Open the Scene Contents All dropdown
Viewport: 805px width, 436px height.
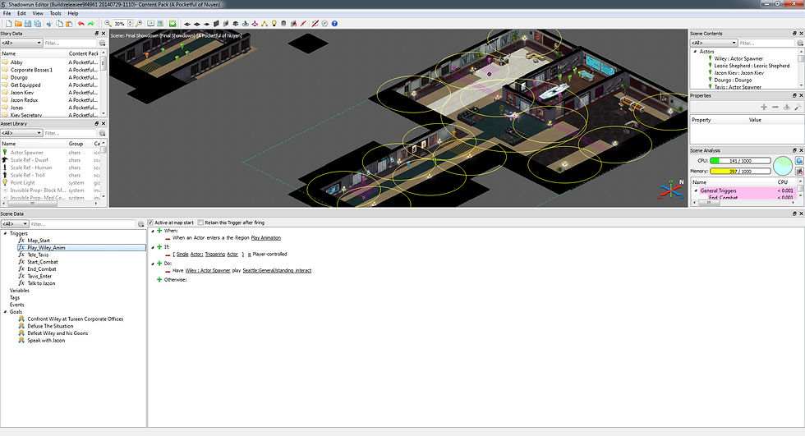coord(714,43)
